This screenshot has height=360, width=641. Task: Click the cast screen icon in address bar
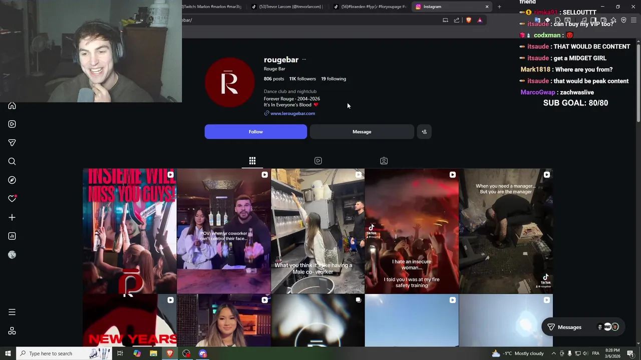click(x=445, y=20)
